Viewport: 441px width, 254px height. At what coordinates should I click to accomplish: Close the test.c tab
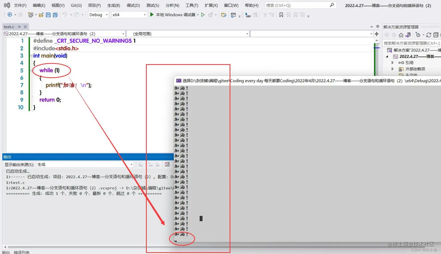pos(25,27)
